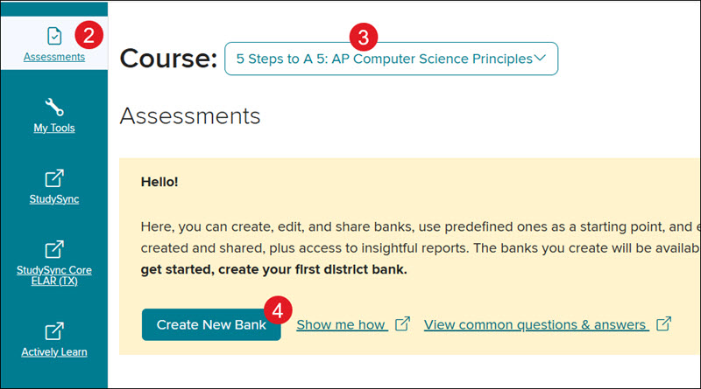The height and width of the screenshot is (389, 701).
Task: Open the Actively Learn link
Action: tap(54, 352)
